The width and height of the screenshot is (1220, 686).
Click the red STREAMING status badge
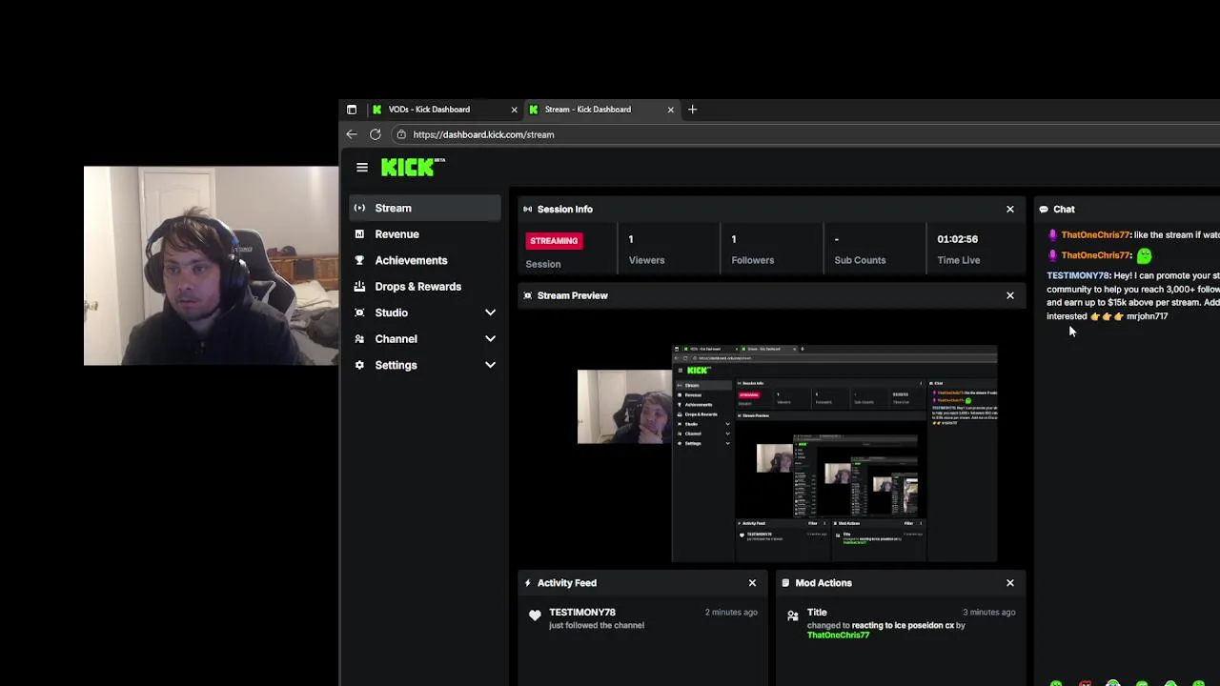[554, 241]
